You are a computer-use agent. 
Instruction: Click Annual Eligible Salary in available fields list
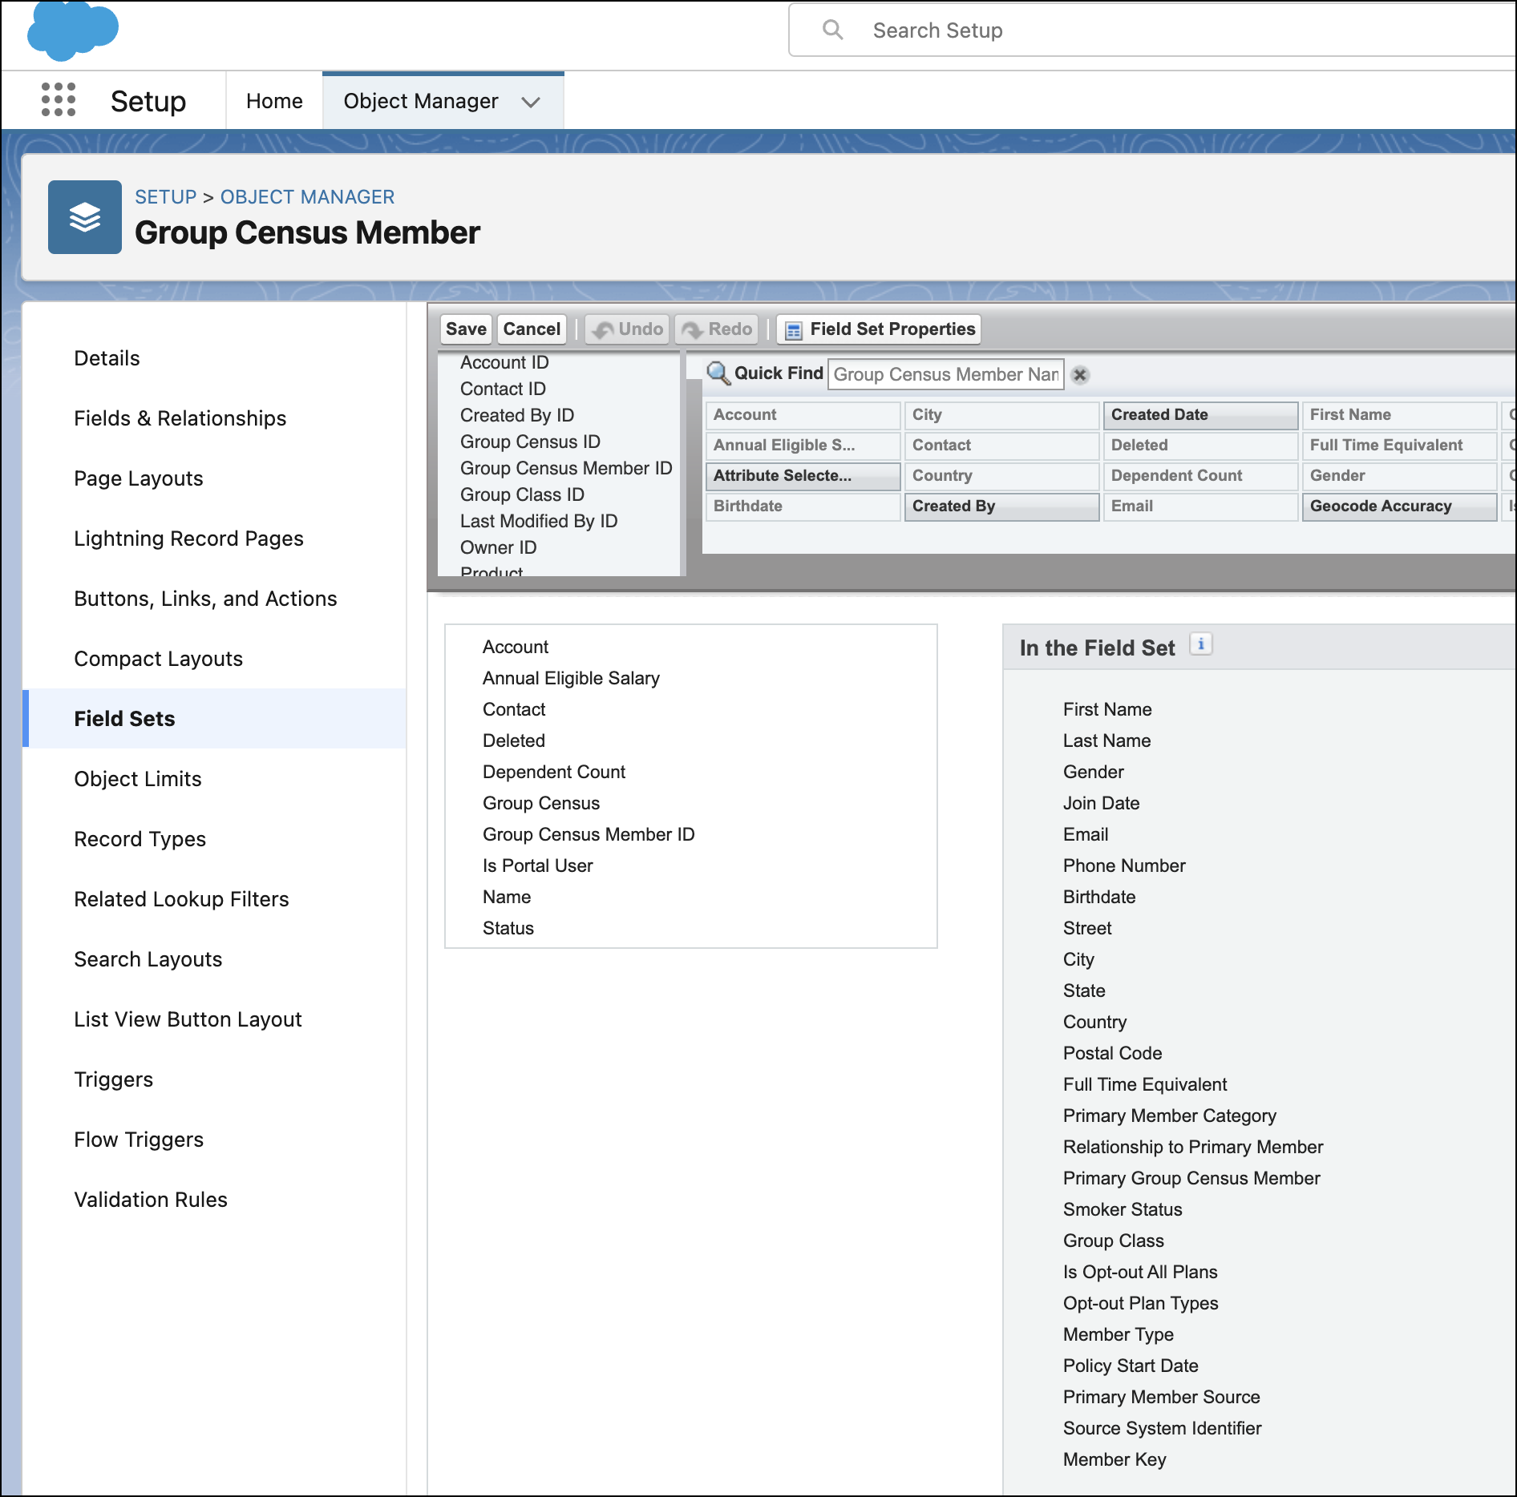(x=571, y=678)
